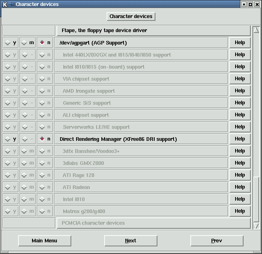
Task: Click the Character devices header button
Action: pyautogui.click(x=131, y=16)
